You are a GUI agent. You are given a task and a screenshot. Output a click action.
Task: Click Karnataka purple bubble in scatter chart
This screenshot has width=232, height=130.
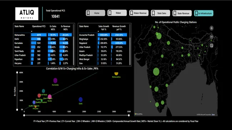[55, 81]
